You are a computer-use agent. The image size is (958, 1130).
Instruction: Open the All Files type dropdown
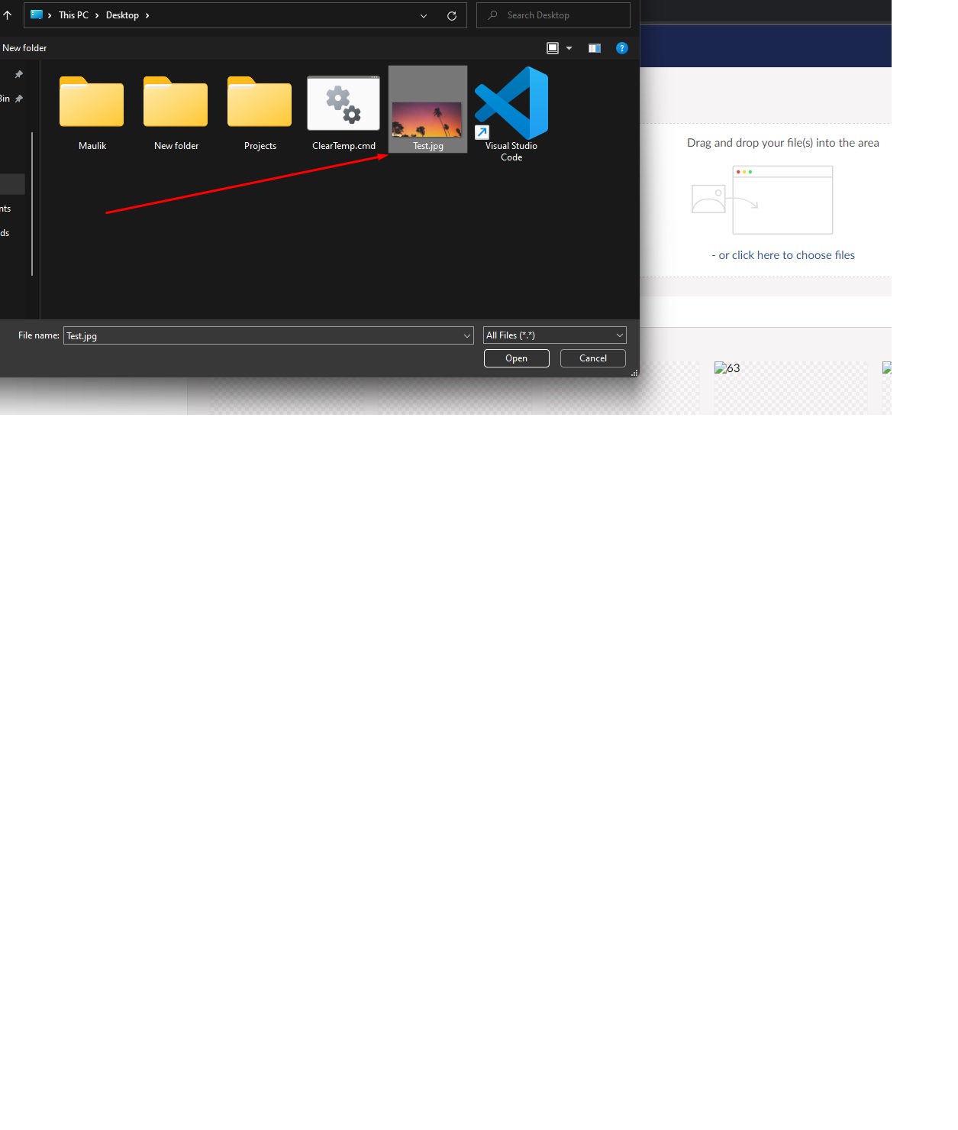(554, 335)
